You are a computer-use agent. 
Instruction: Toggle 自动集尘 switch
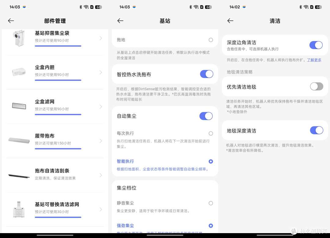point(206,116)
